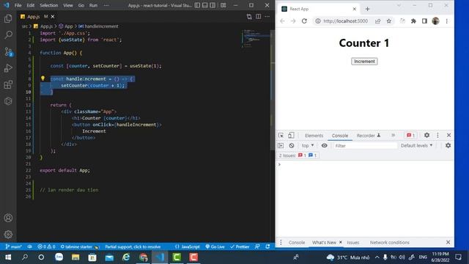Close the App.js editor tab
Viewport: 469px width, 264px height.
coord(53,16)
